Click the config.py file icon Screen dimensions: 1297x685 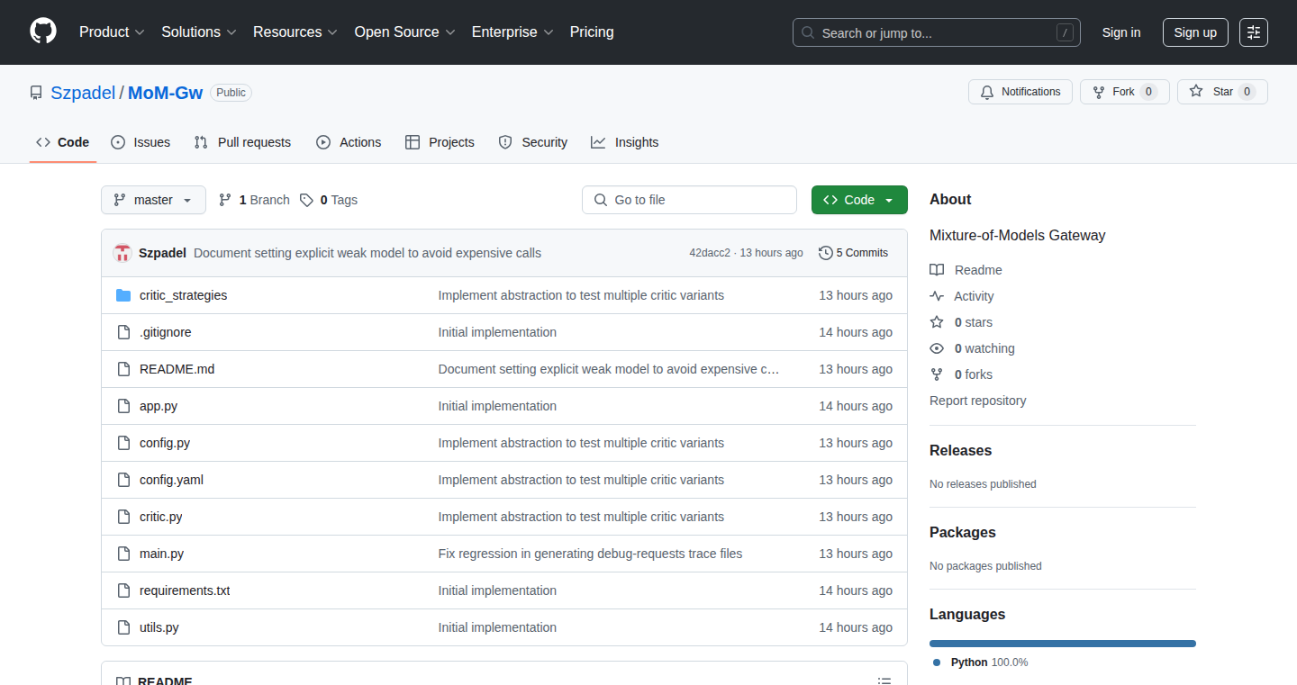pyautogui.click(x=123, y=443)
